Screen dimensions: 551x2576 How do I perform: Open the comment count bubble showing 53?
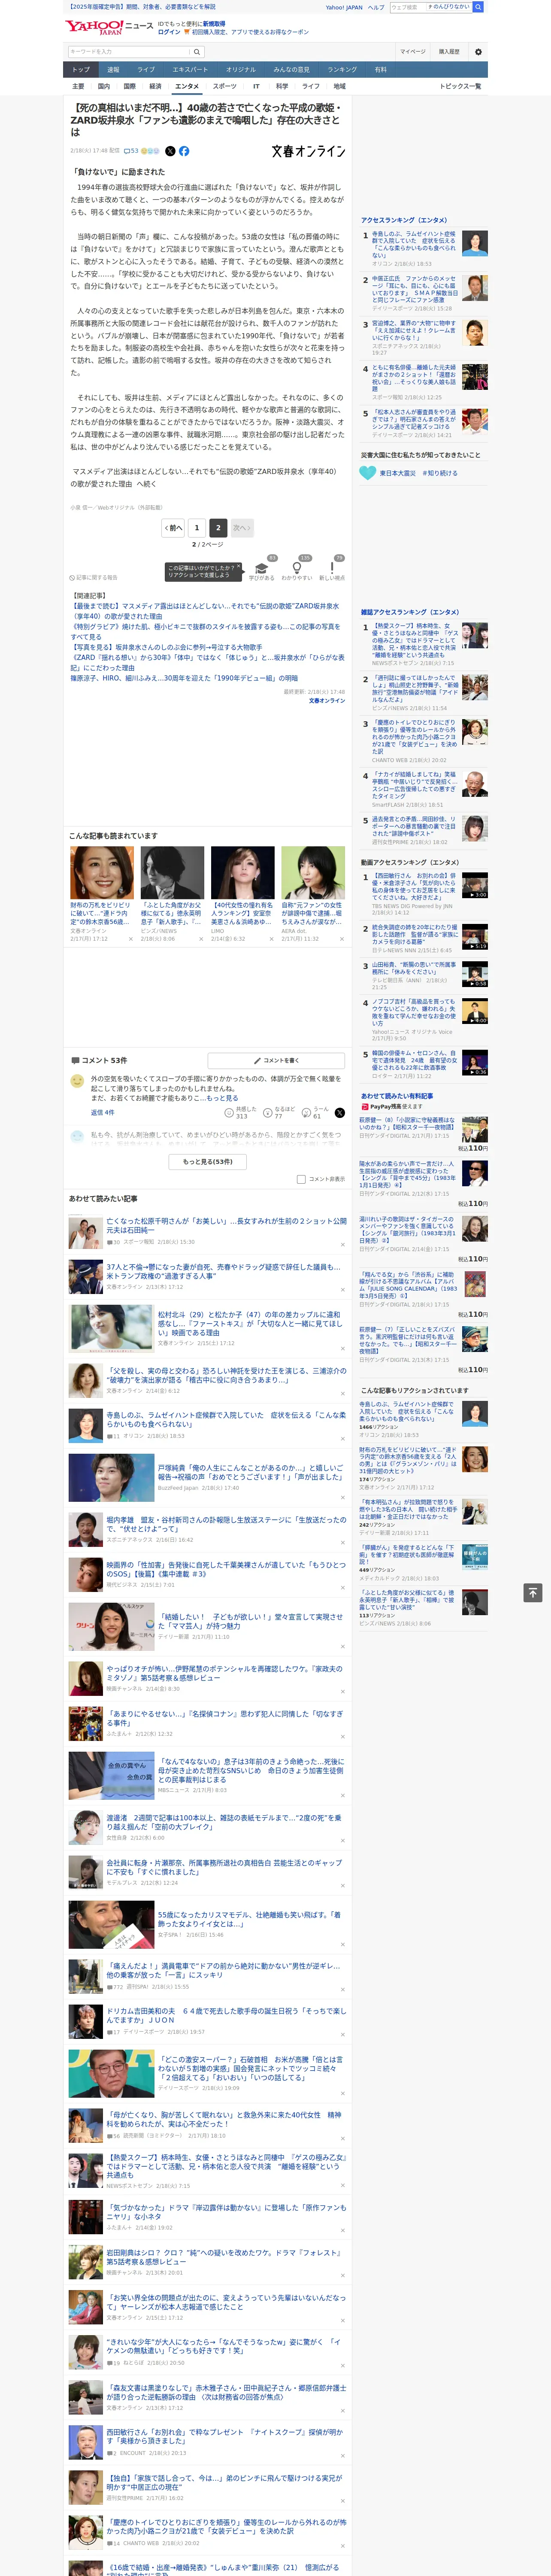point(131,151)
